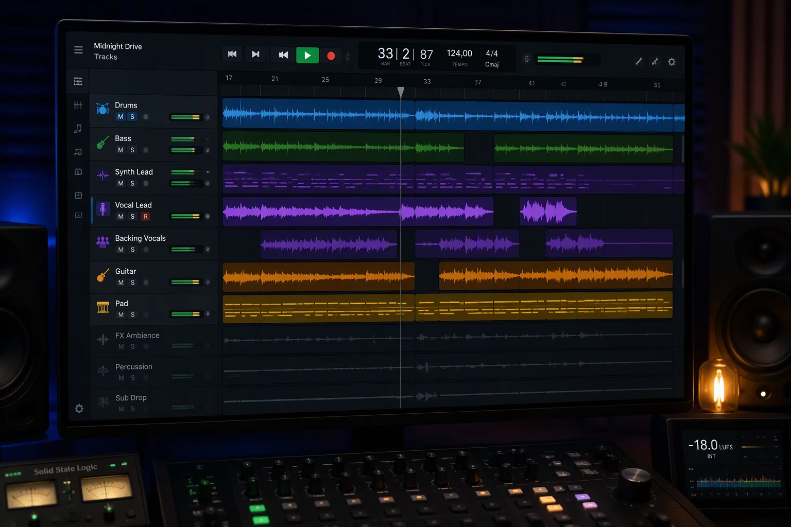This screenshot has width=791, height=527.
Task: Click the Backing Vocals group icon
Action: tap(102, 242)
